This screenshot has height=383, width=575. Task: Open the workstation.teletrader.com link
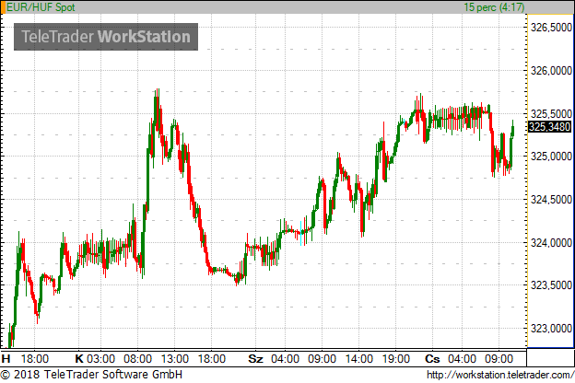pyautogui.click(x=500, y=375)
